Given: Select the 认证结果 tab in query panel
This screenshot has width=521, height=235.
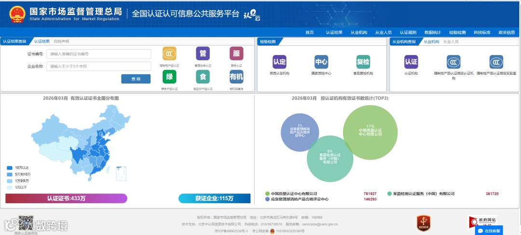Looking at the screenshot, I should (42, 41).
